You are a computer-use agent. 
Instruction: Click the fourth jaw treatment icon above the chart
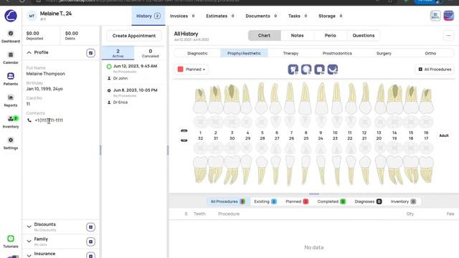(333, 70)
